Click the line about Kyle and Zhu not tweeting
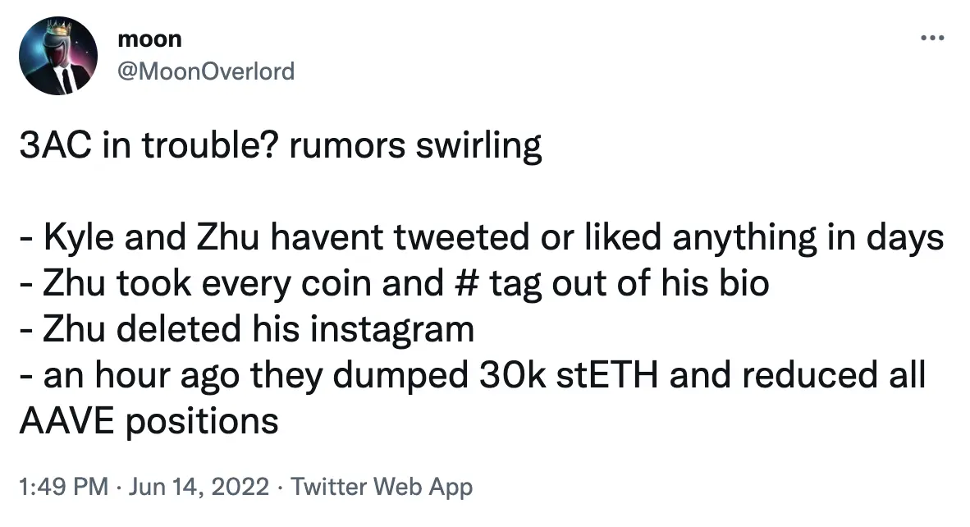The height and width of the screenshot is (527, 970). pos(482,237)
